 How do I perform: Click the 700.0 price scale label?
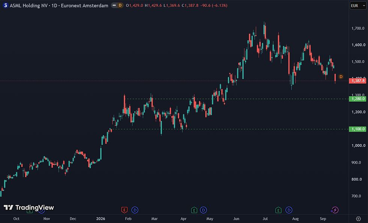point(356,196)
